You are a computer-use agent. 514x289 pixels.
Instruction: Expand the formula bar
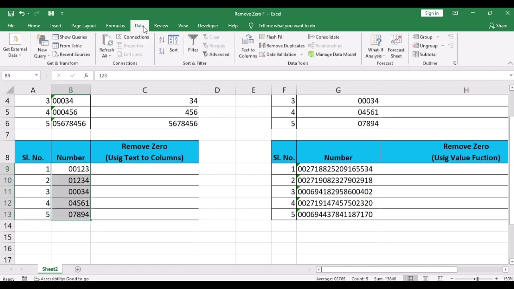[511, 75]
